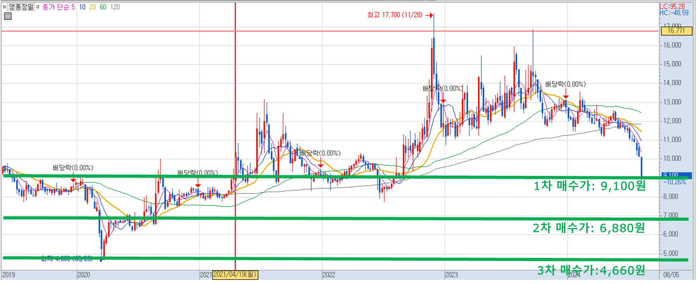
Task: Click the yellow '2021/04/19(월)' date tag
Action: tap(235, 275)
